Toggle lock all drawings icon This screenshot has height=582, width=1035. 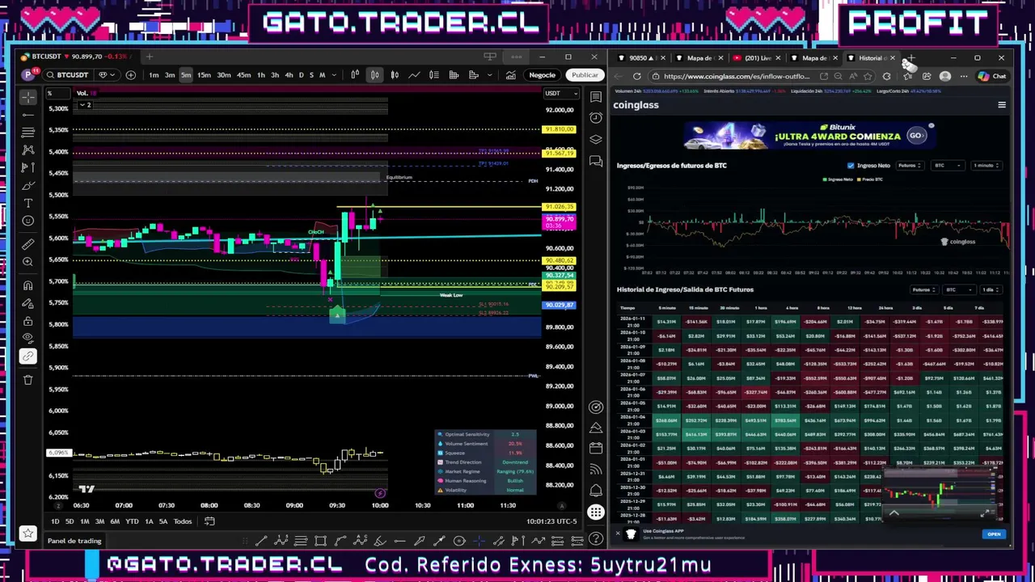28,321
